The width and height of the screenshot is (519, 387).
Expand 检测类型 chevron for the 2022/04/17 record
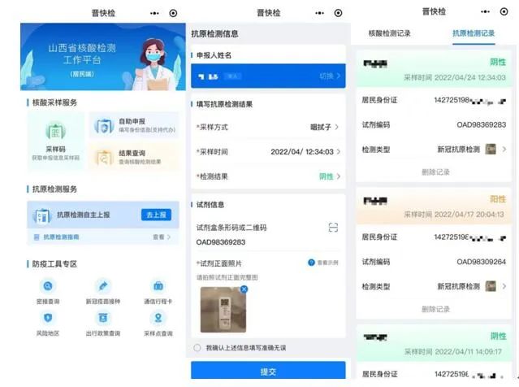click(x=504, y=286)
